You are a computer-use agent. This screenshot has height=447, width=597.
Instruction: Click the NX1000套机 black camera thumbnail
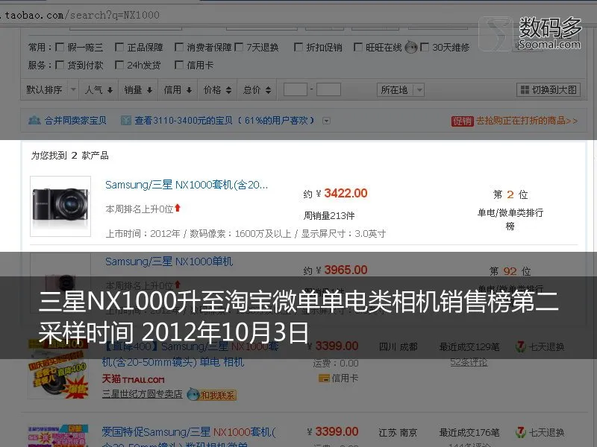pos(60,206)
